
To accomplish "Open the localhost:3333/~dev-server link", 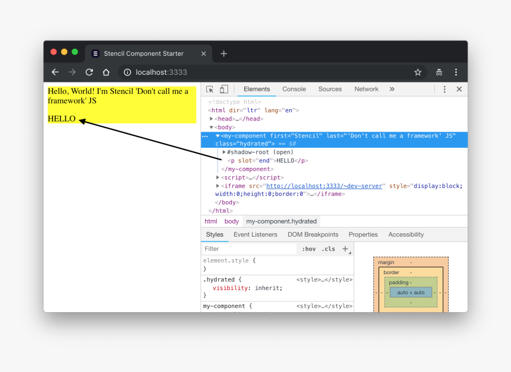I will [x=324, y=186].
